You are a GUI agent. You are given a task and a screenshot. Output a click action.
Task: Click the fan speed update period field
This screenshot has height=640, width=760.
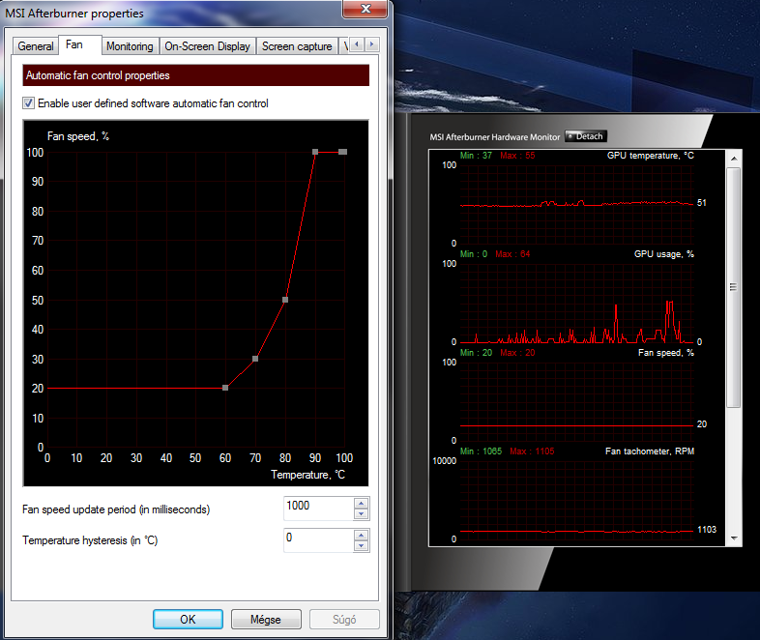(319, 509)
